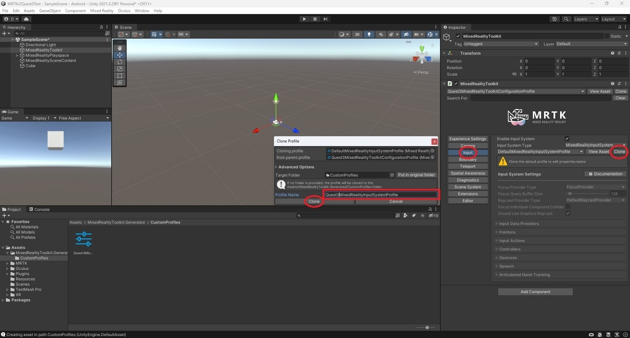
Task: Click the scene orientation gizmo
Action: coord(421,55)
